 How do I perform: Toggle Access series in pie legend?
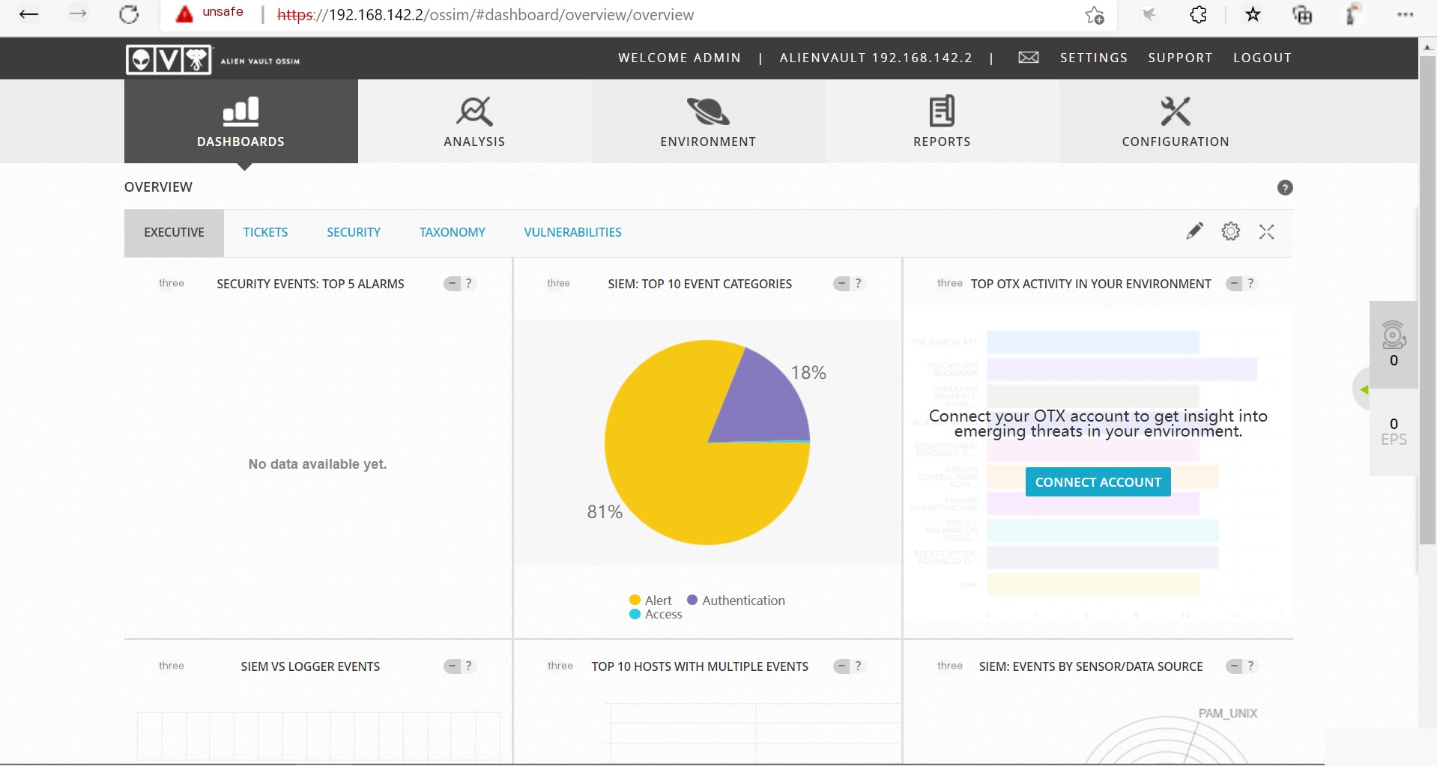656,614
